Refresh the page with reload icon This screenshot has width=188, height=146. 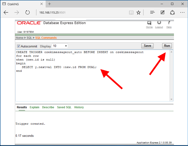(27, 12)
